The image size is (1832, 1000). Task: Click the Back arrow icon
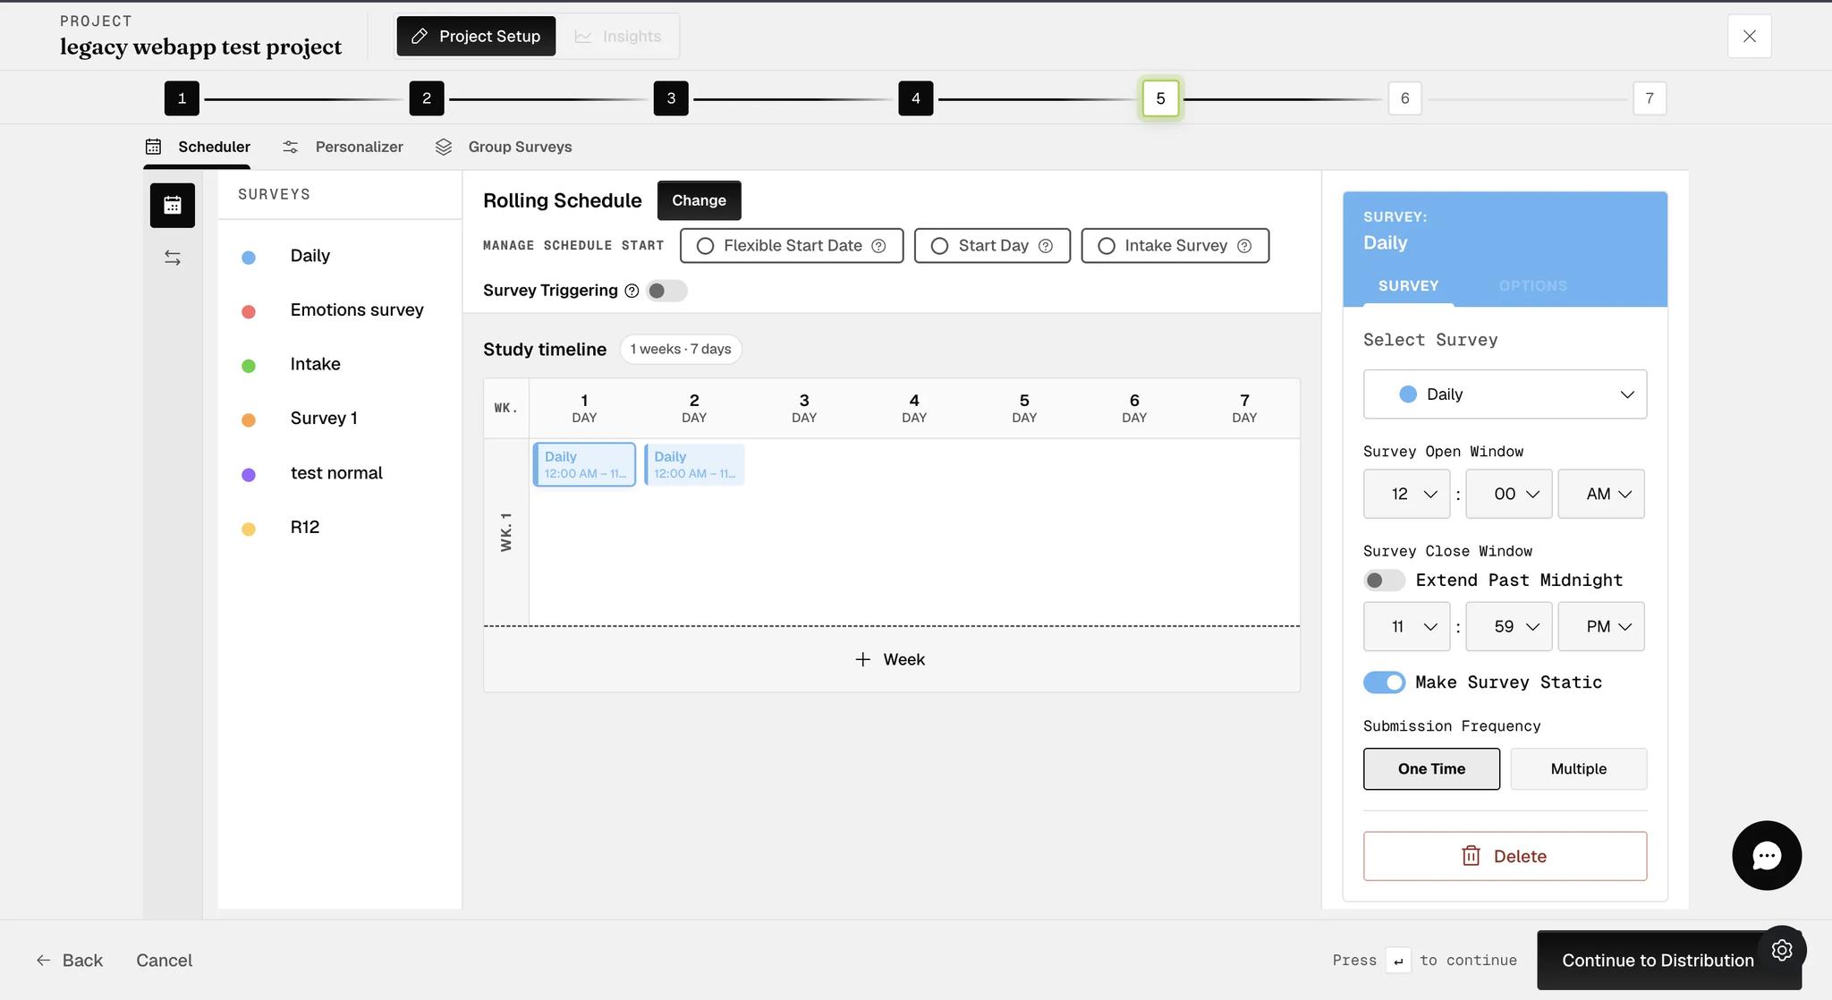point(43,960)
